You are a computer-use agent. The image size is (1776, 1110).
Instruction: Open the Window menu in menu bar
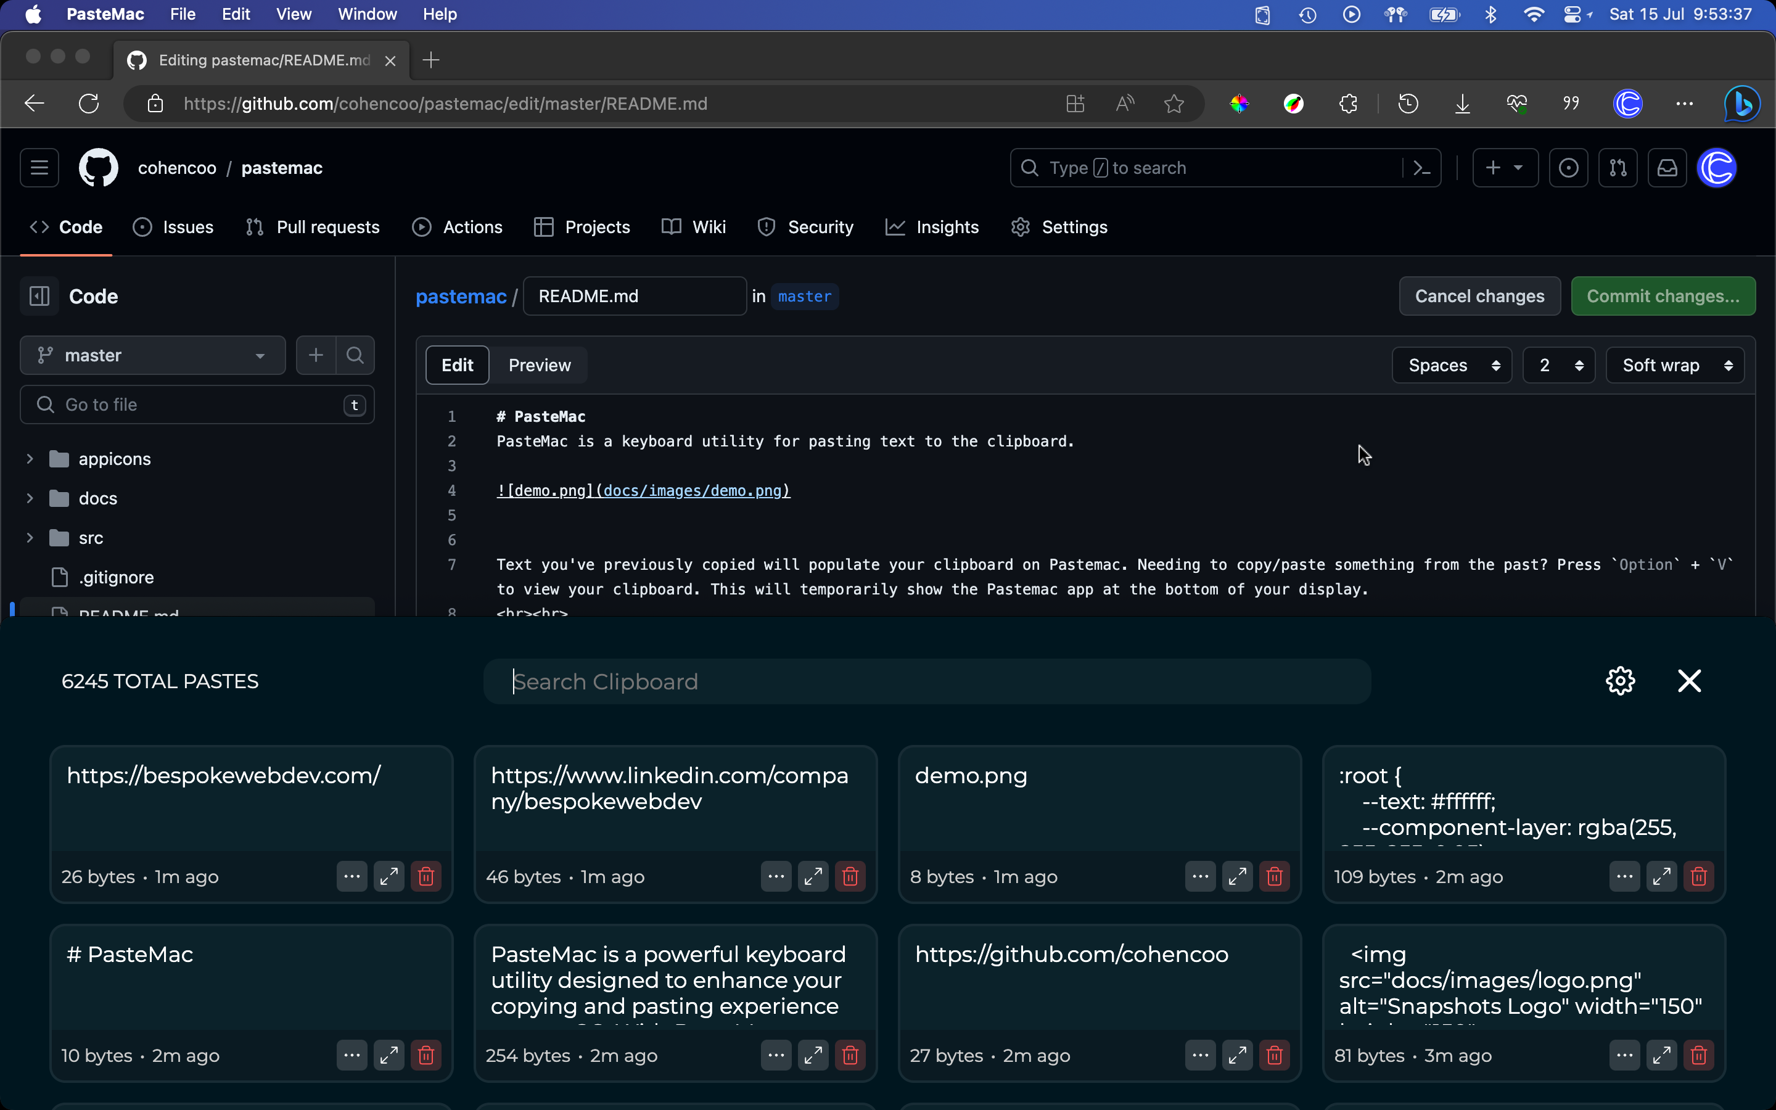(x=368, y=14)
